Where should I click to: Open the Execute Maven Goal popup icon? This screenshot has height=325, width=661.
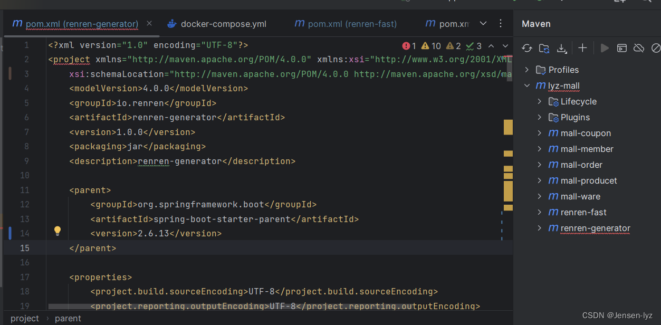621,48
